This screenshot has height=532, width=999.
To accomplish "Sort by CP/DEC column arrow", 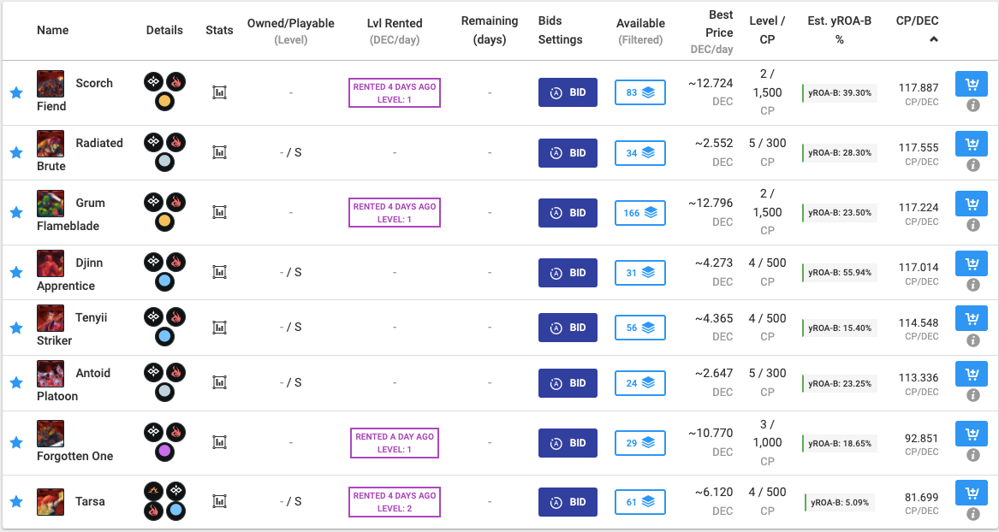I will (933, 39).
